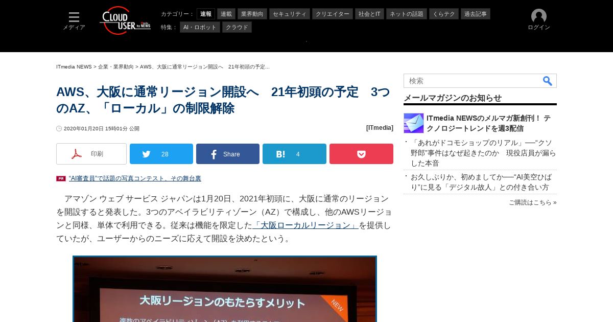Focus the 検索 search input field
Viewport: 613px width, 322px height.
473,81
